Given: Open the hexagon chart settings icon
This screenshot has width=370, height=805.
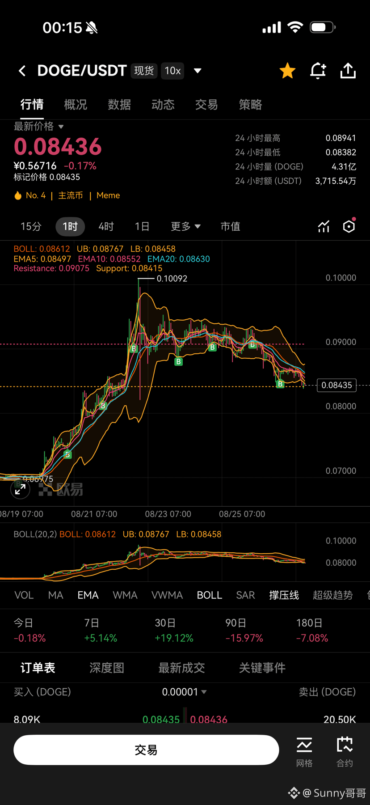Looking at the screenshot, I should click(349, 226).
